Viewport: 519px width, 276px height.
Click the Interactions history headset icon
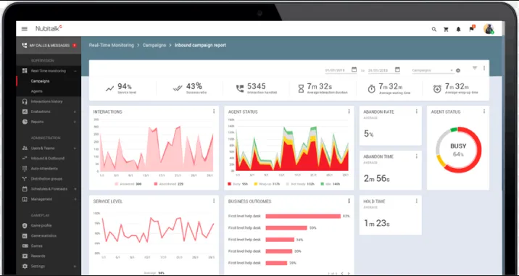[25, 101]
